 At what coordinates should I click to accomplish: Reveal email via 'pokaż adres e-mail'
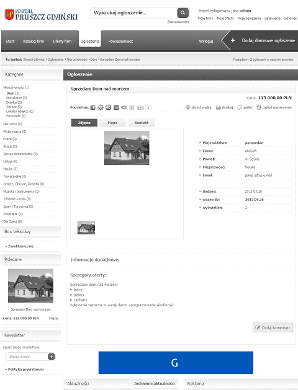click(x=258, y=175)
